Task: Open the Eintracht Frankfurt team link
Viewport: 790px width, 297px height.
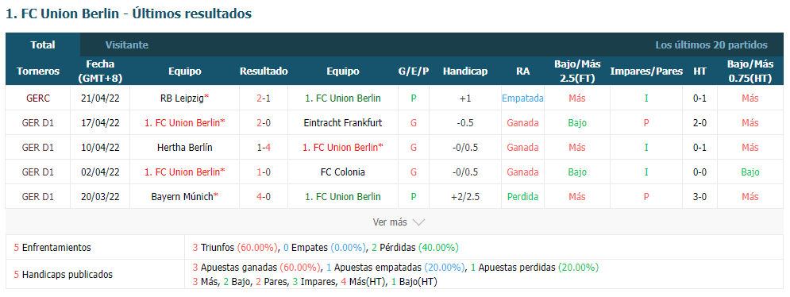Action: tap(343, 122)
